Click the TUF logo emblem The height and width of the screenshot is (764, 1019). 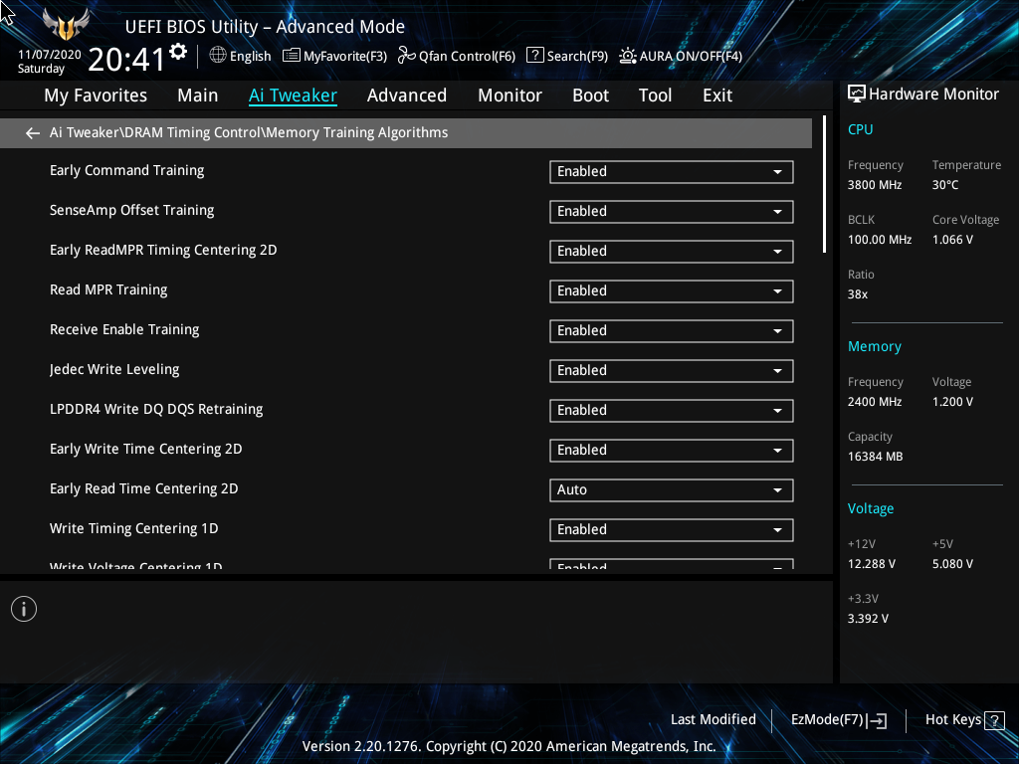pyautogui.click(x=66, y=25)
